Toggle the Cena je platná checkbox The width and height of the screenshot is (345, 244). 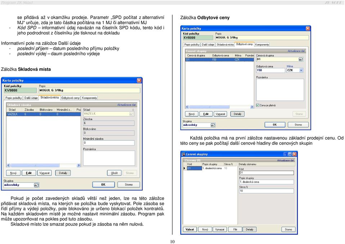[258, 105]
